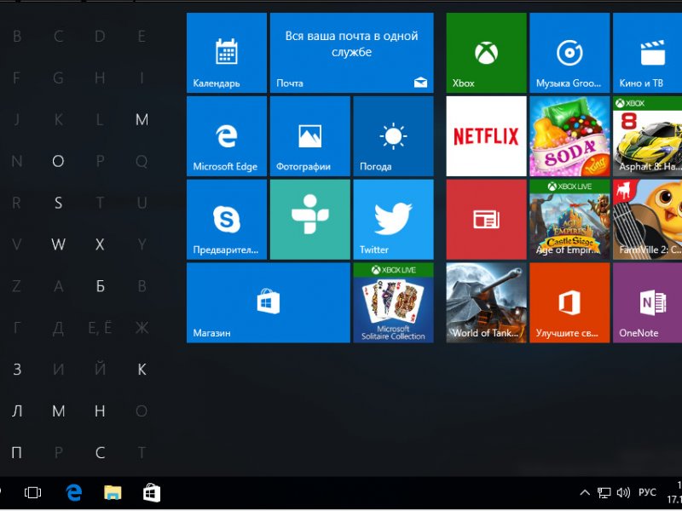Jump to letter W in the index
Viewport: 682px width, 511px height.
[x=58, y=244]
